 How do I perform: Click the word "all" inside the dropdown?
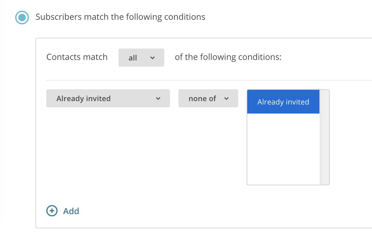coord(133,58)
